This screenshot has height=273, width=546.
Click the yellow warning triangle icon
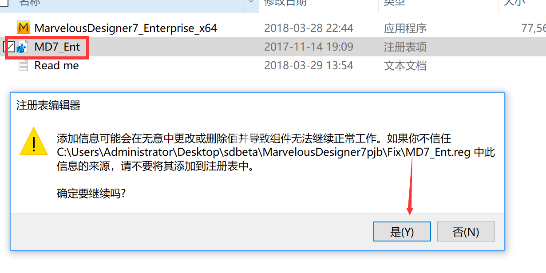[x=34, y=141]
